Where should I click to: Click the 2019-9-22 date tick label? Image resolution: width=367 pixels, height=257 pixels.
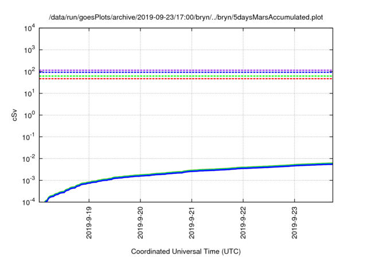pyautogui.click(x=243, y=223)
